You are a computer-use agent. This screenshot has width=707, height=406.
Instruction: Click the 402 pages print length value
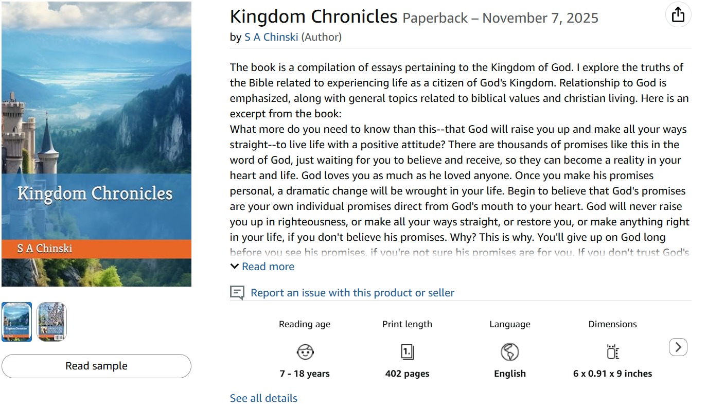[x=407, y=374]
